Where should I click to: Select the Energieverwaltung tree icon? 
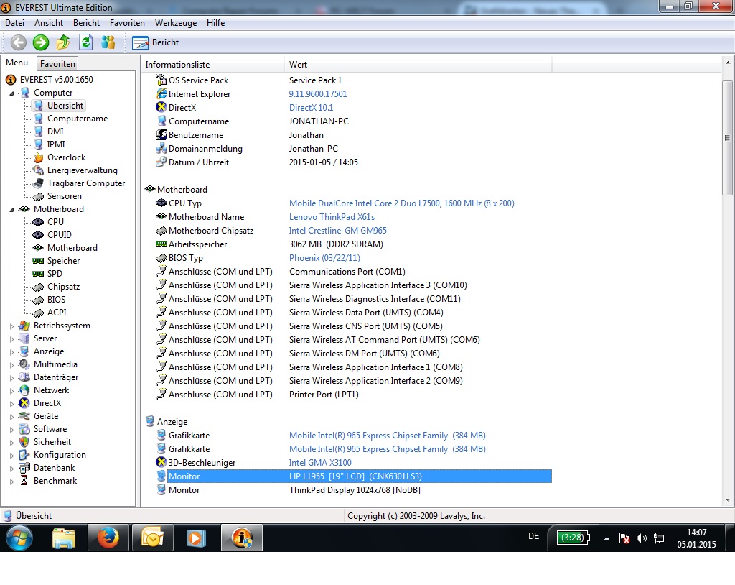tap(39, 170)
